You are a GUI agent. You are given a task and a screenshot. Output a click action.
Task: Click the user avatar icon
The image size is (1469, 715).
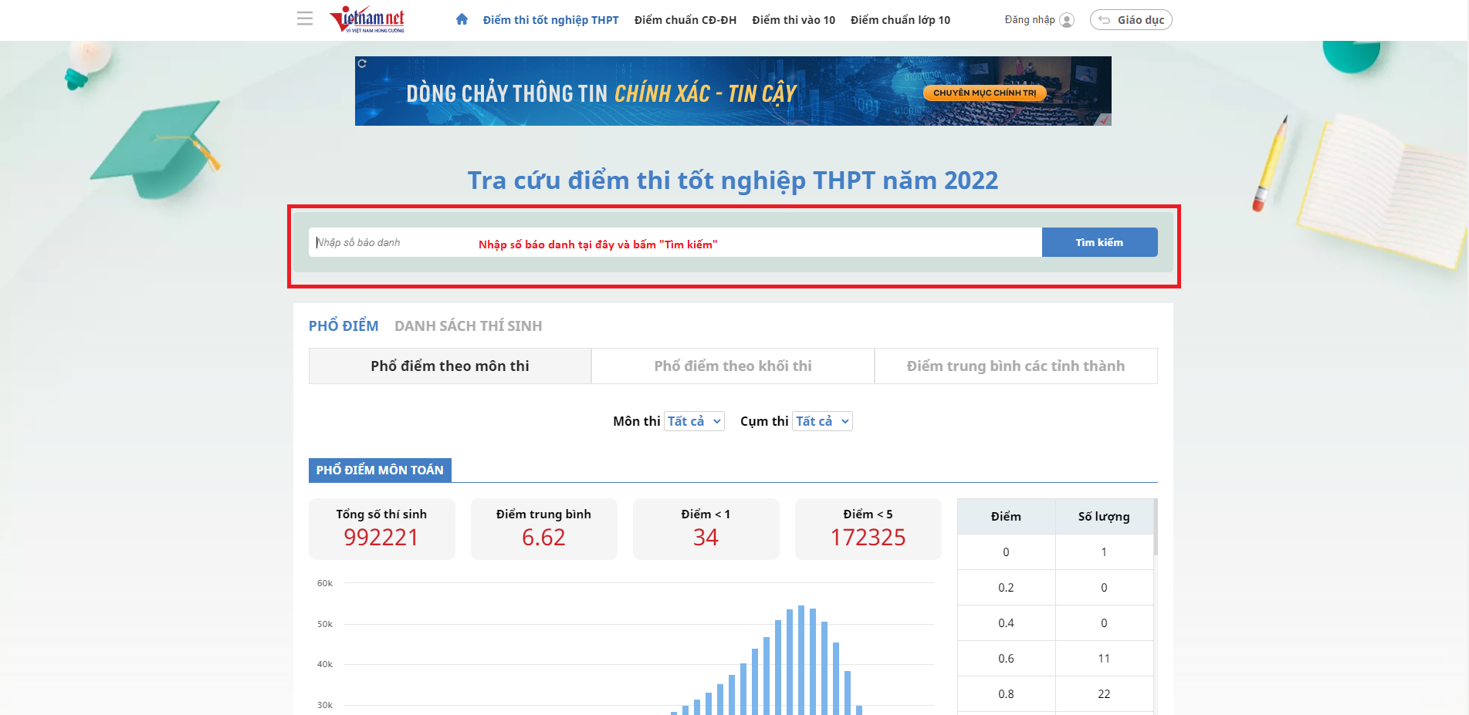1067,20
